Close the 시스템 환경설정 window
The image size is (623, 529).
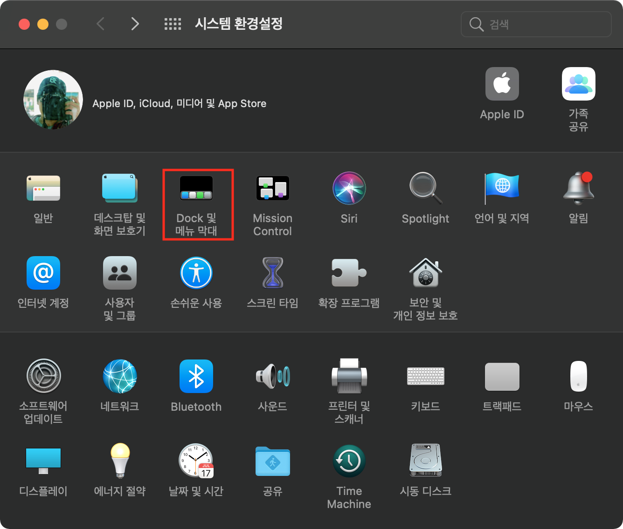24,24
